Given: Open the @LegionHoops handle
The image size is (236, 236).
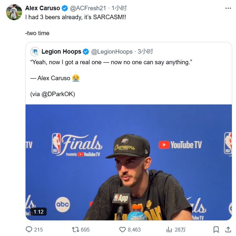Looking at the screenshot, I should (x=112, y=52).
